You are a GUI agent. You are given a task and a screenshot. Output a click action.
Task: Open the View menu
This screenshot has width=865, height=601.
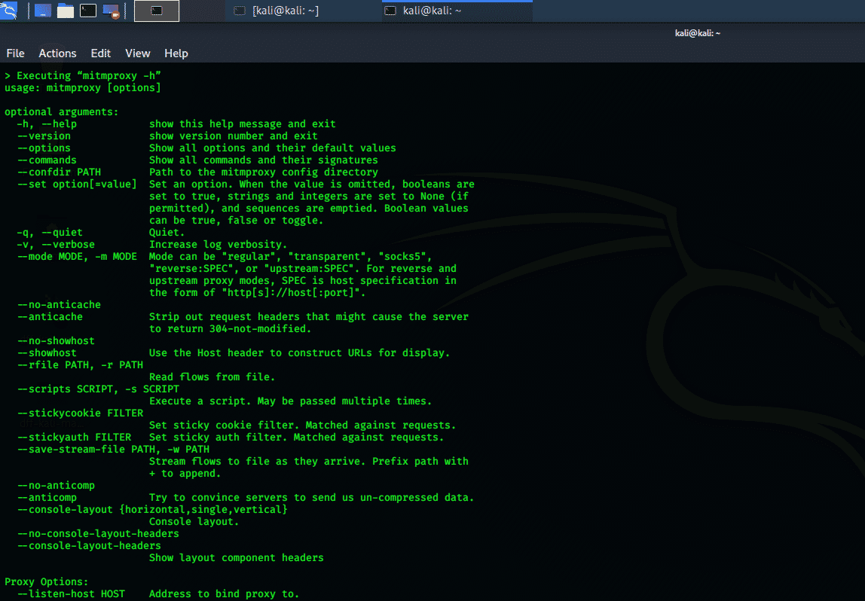tap(138, 53)
